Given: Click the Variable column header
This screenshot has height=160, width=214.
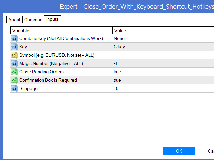Looking at the screenshot, I should [x=61, y=31].
